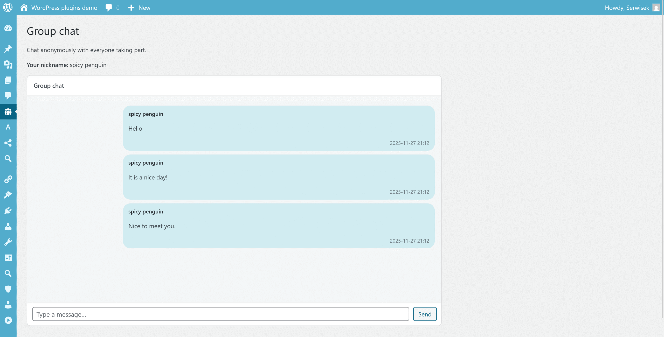This screenshot has height=337, width=664.
Task: Collapse menu with the play-circle icon
Action: pyautogui.click(x=8, y=320)
